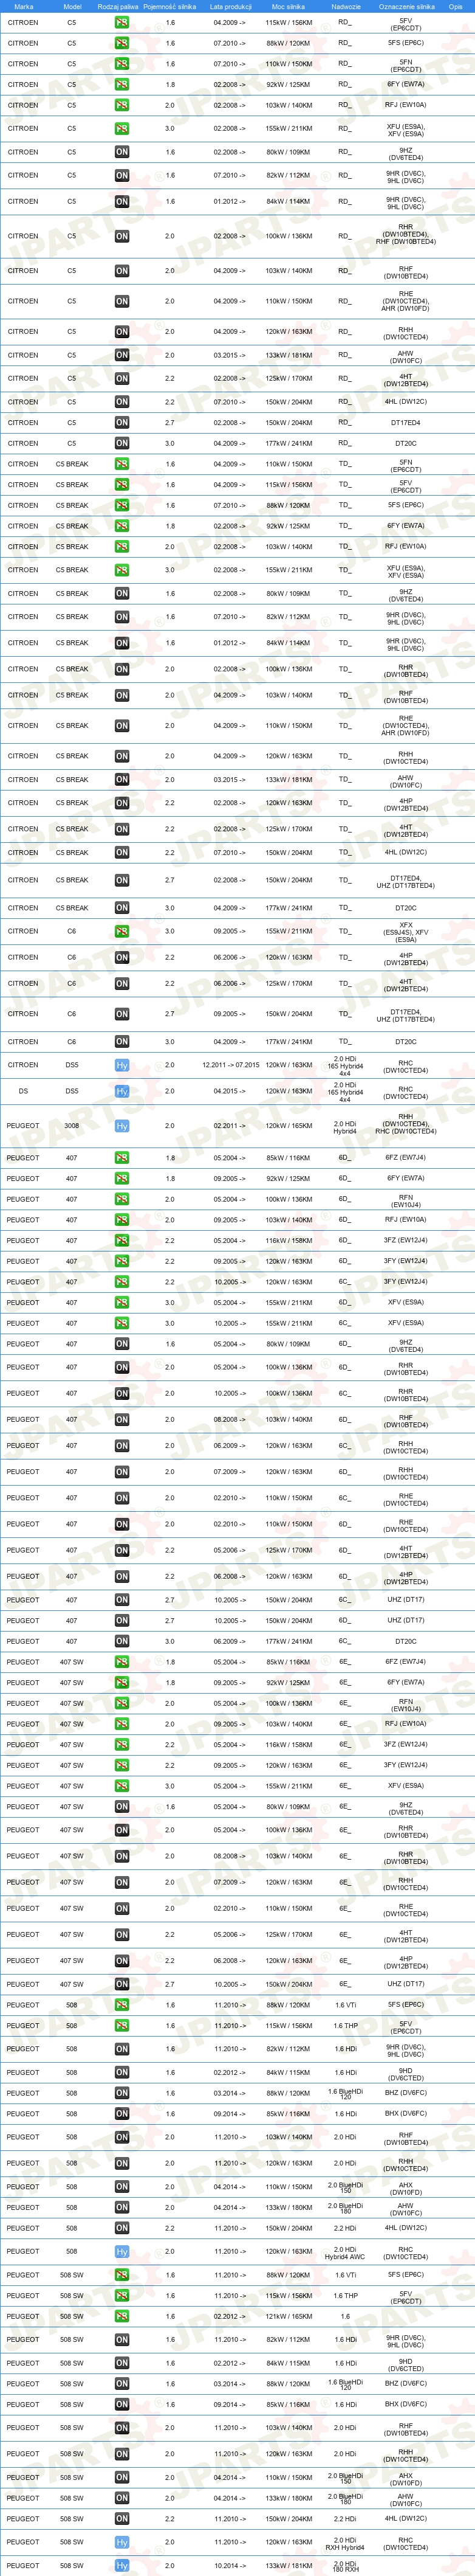Click the Oznaczenie silnika column header

click(x=406, y=7)
